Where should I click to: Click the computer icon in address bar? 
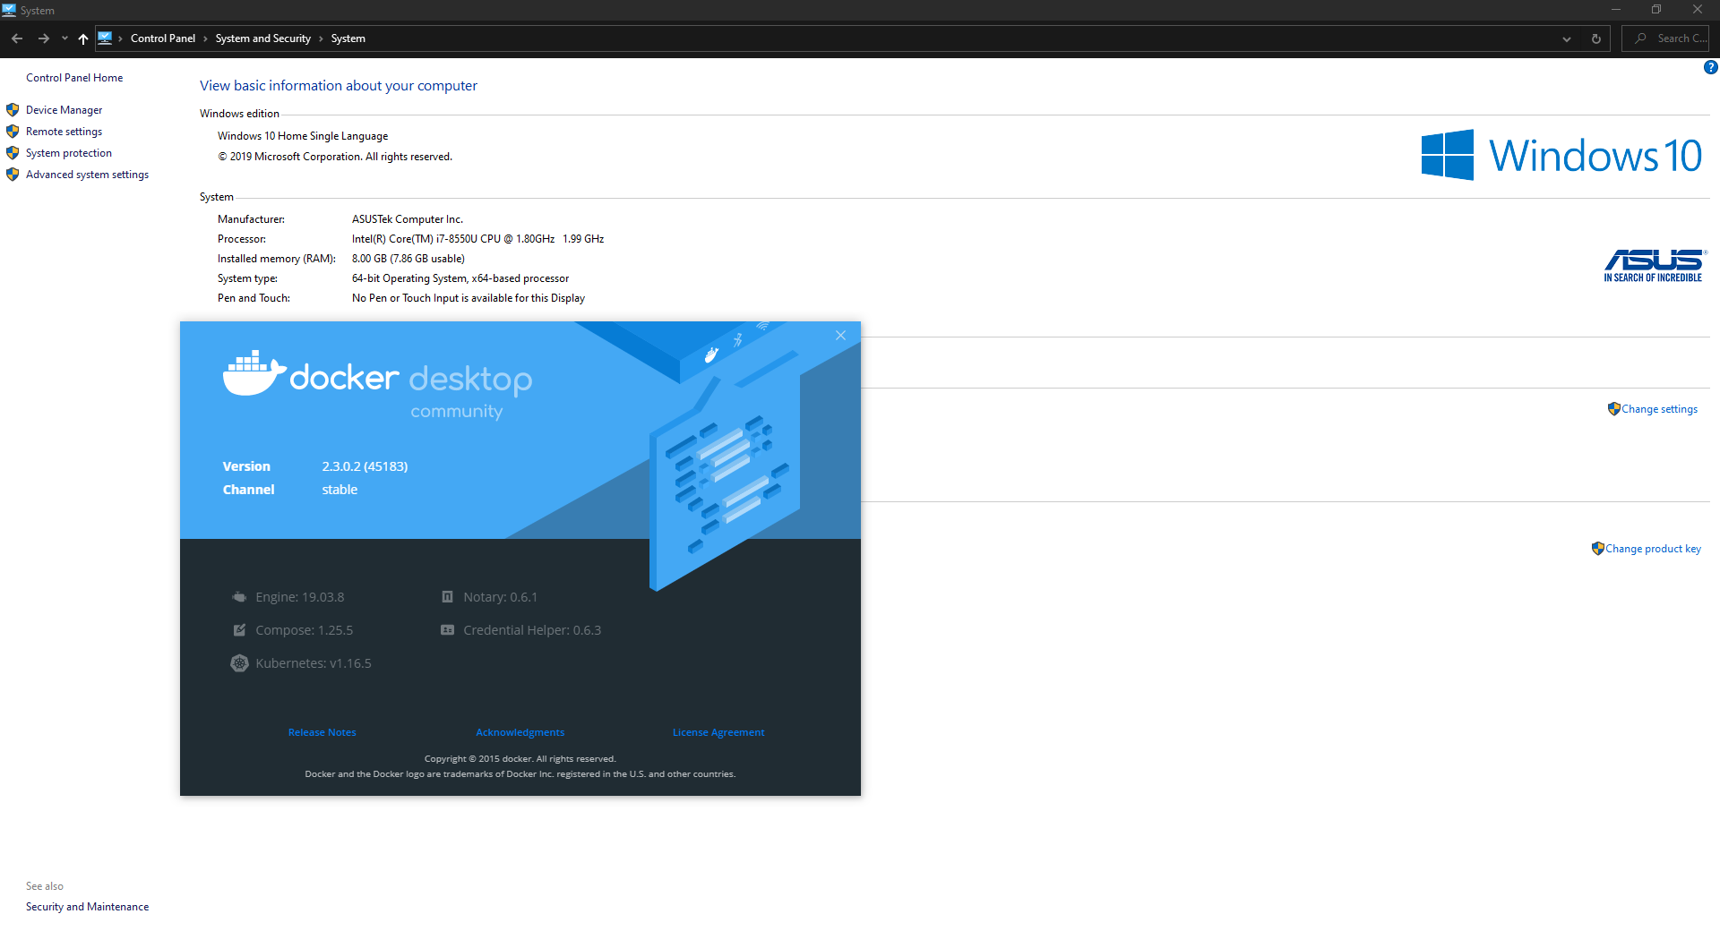[105, 38]
